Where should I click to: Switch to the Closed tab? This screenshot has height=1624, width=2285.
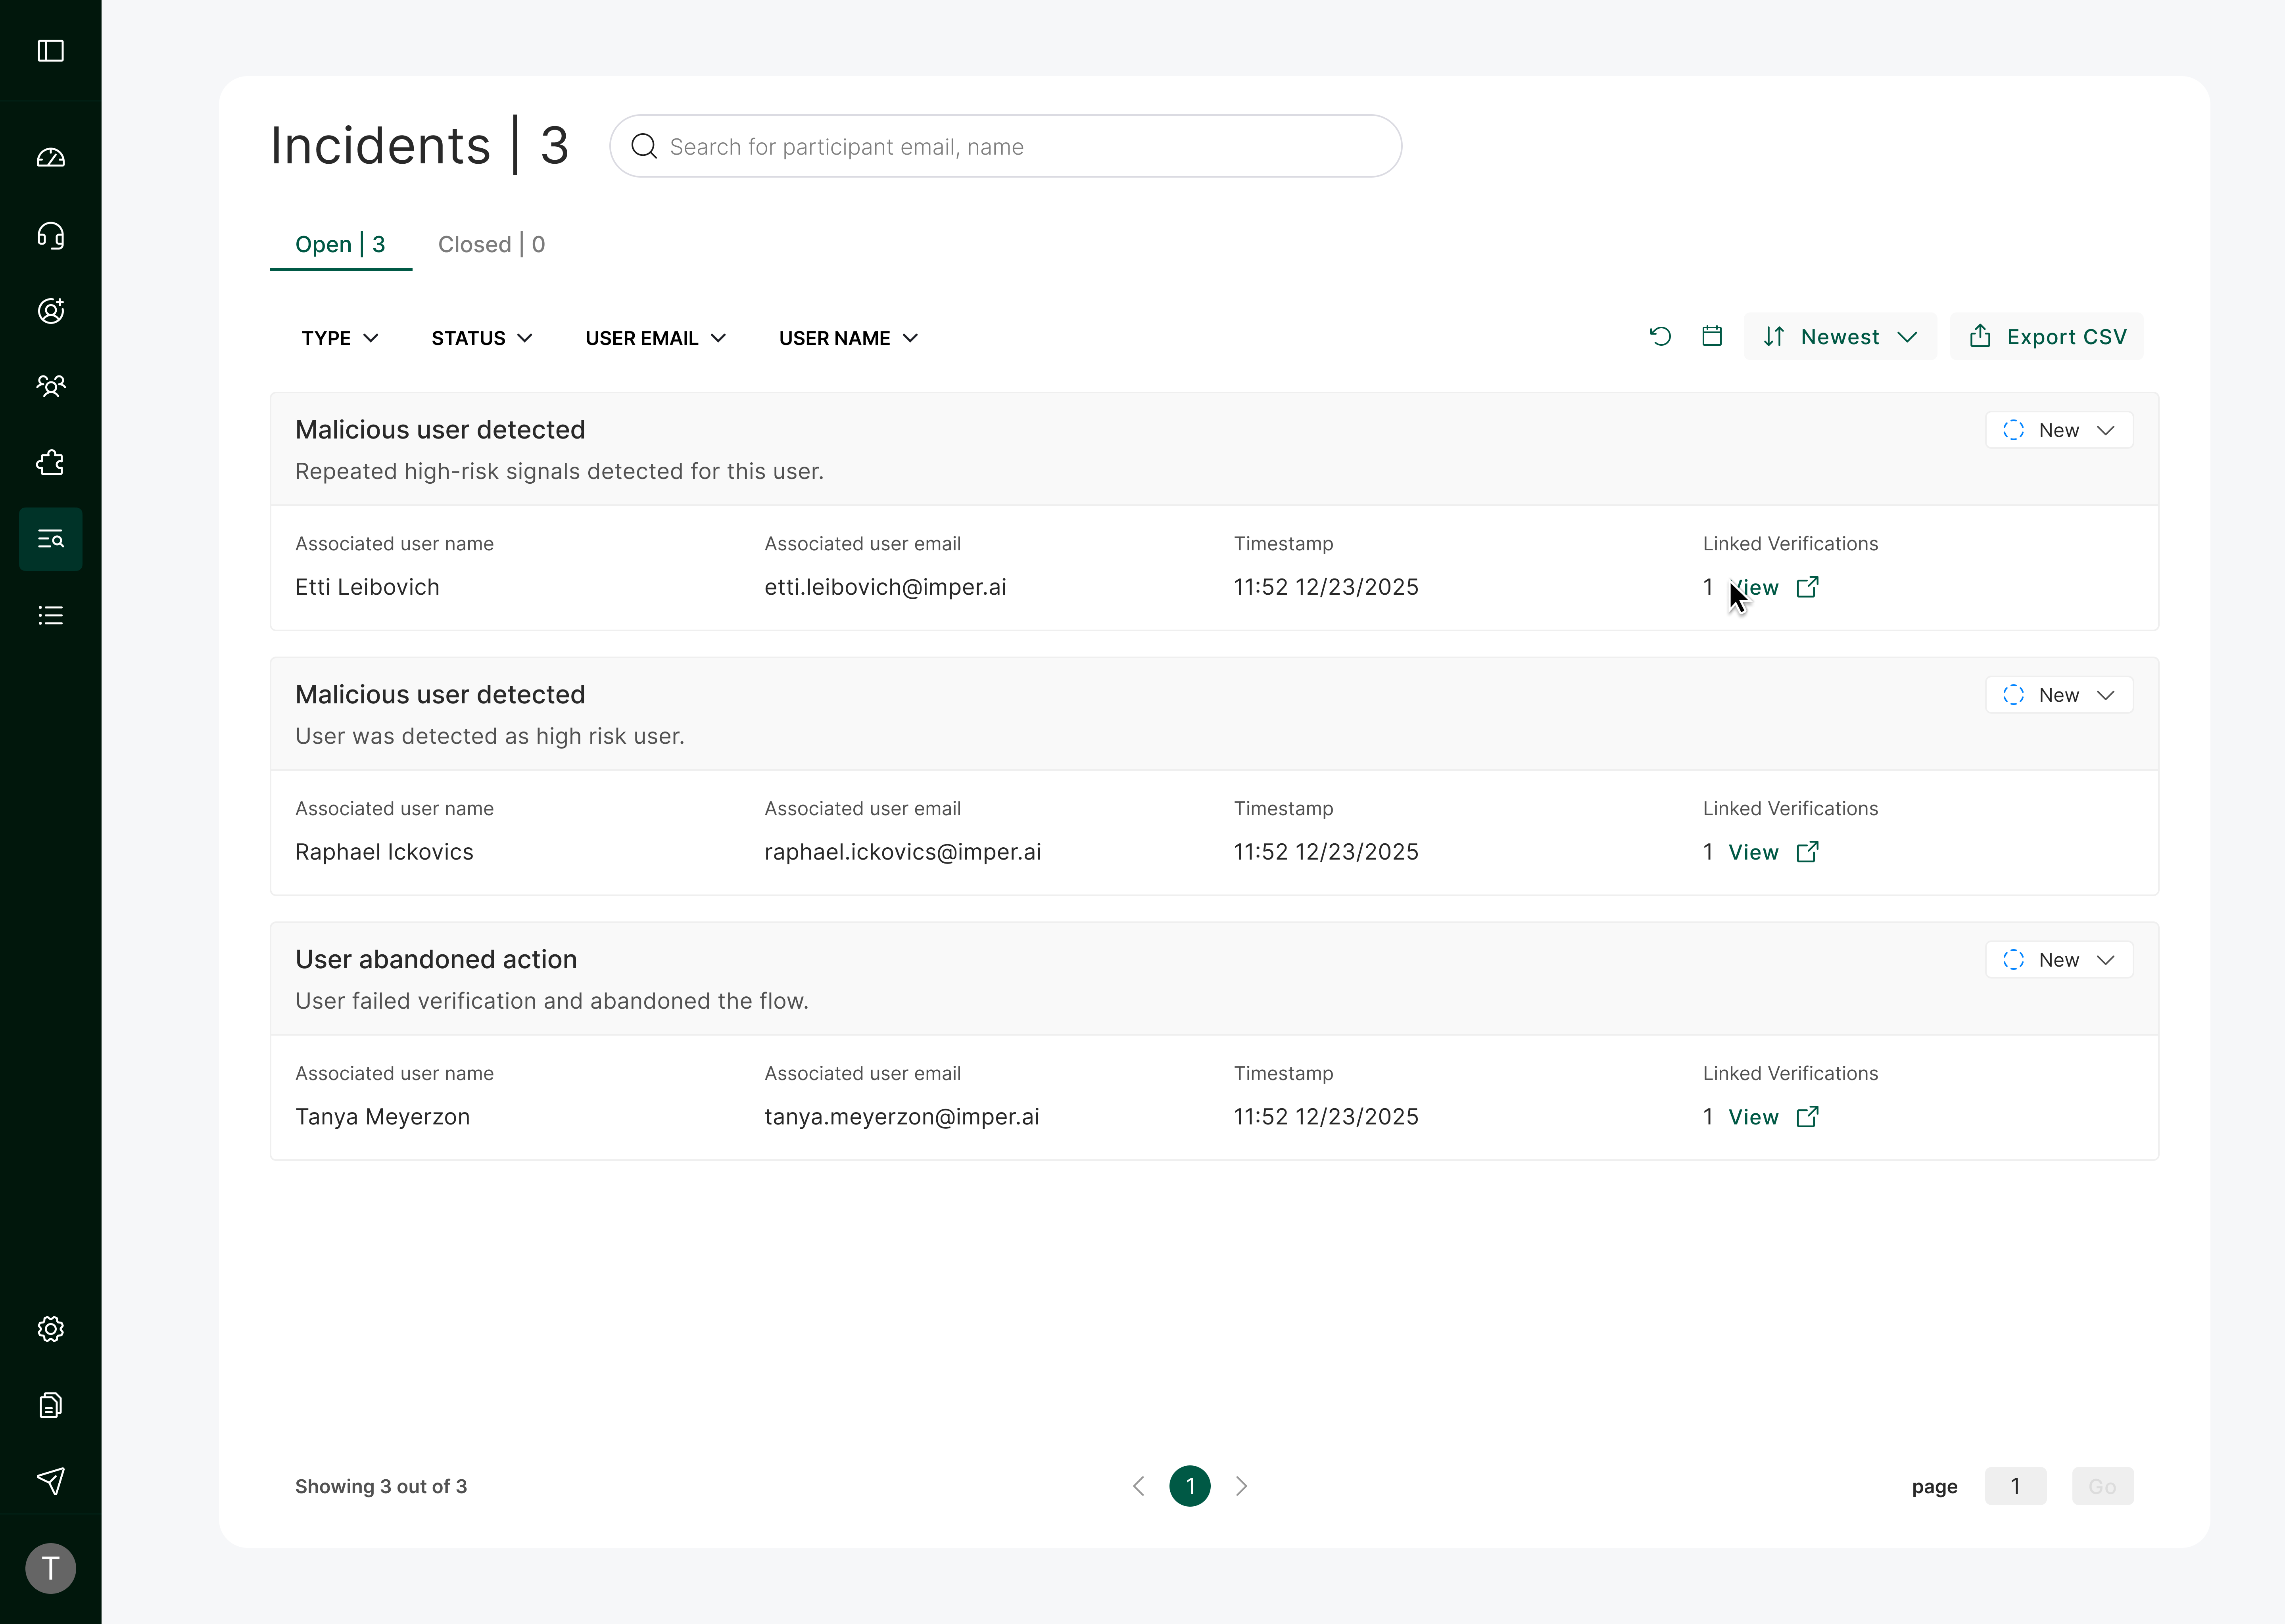point(491,245)
